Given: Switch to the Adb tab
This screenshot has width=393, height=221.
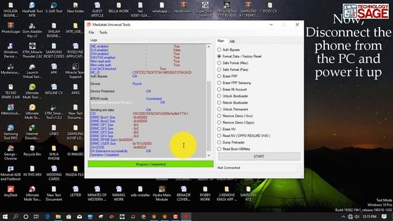Looking at the screenshot, I should [232, 41].
